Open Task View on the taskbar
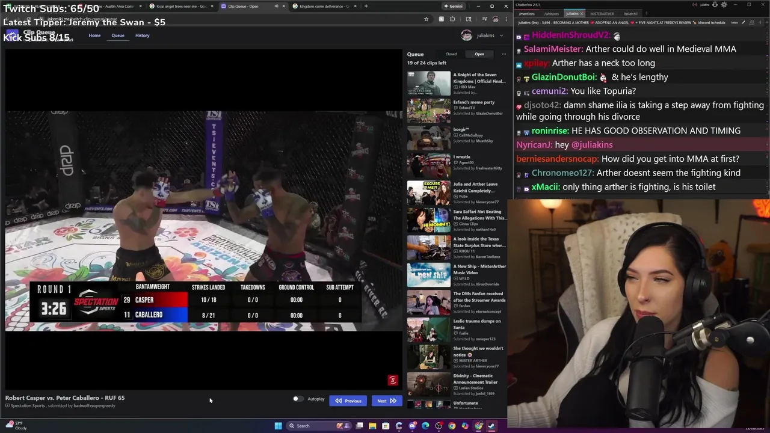 click(x=359, y=426)
